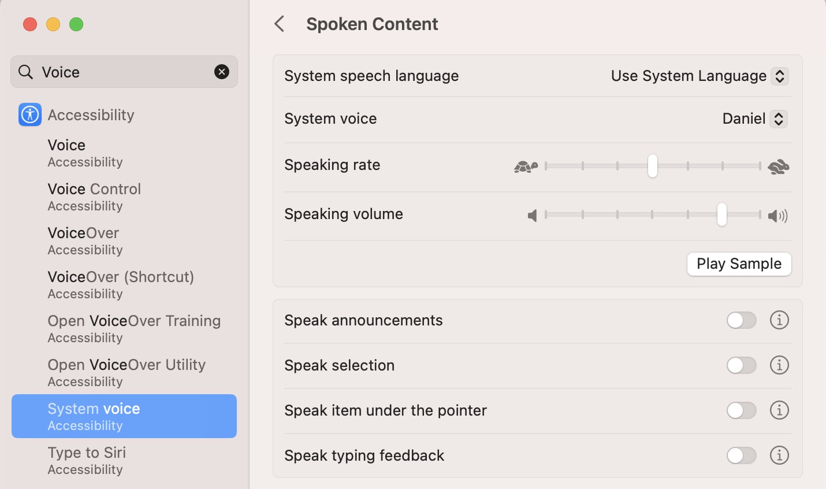Click inside the Voice search field
The image size is (826, 489).
tap(121, 72)
